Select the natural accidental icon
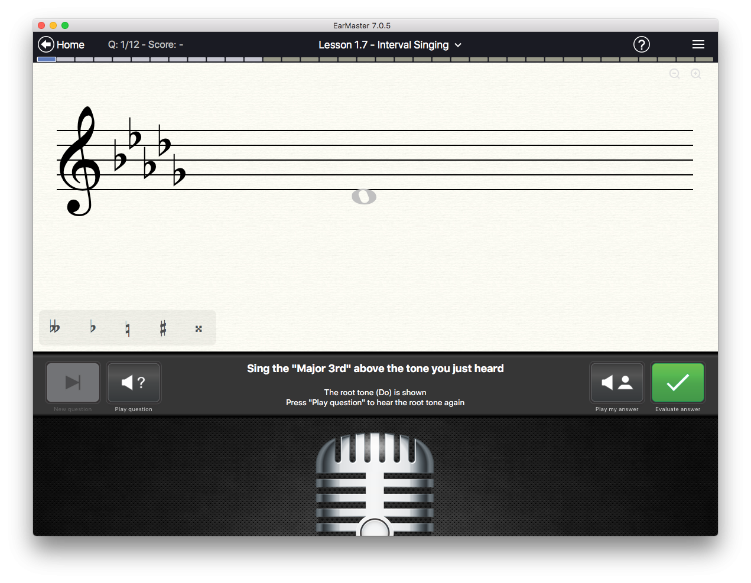751x583 pixels. click(x=127, y=328)
